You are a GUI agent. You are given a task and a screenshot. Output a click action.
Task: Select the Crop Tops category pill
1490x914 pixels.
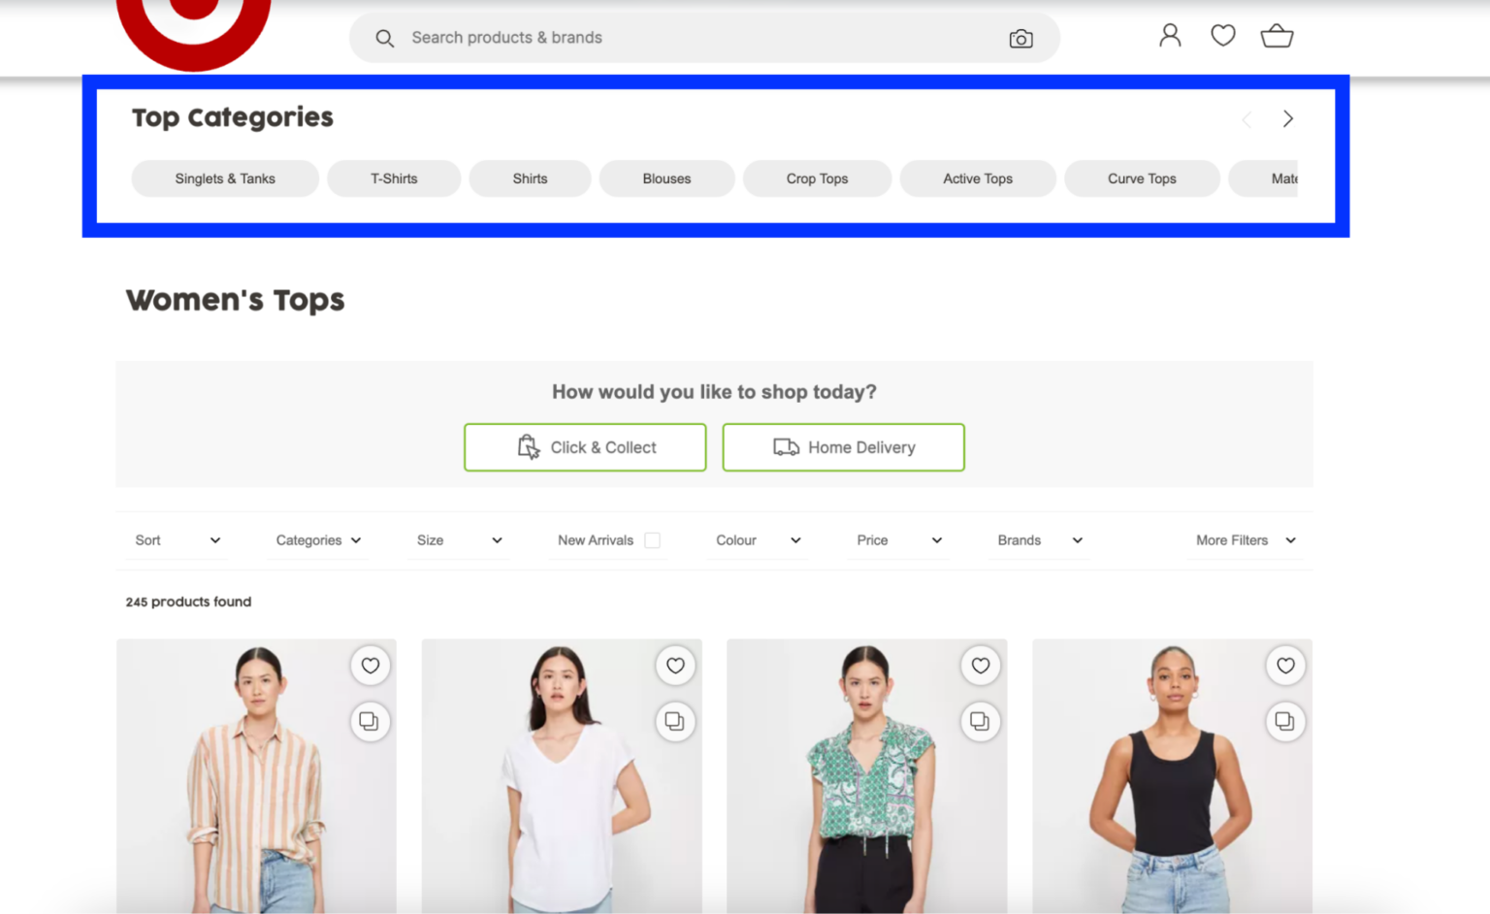coord(817,179)
